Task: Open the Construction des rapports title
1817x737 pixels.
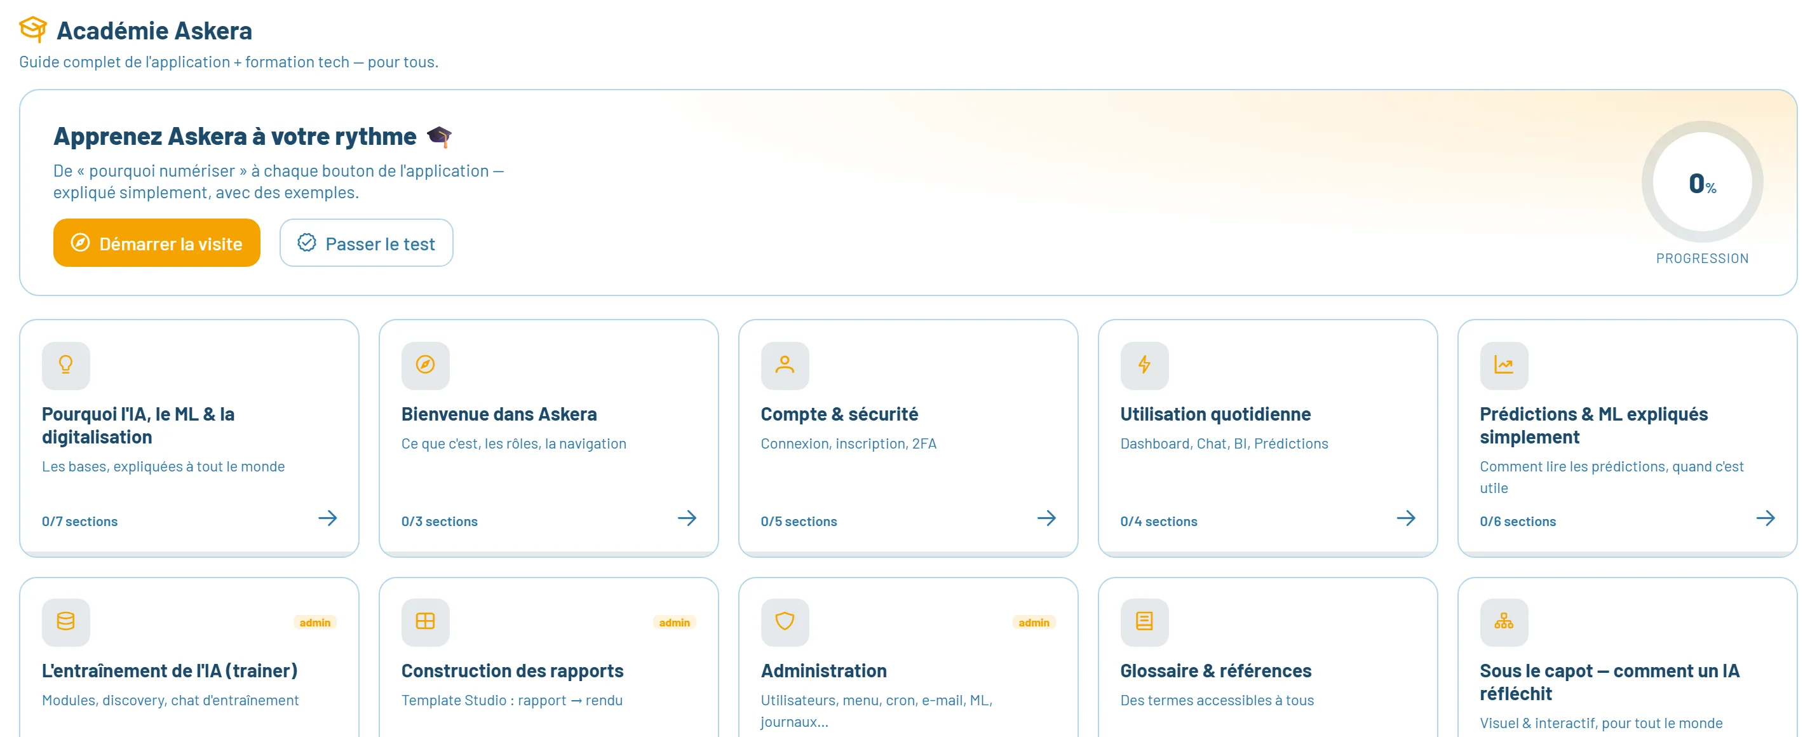Action: (x=513, y=671)
